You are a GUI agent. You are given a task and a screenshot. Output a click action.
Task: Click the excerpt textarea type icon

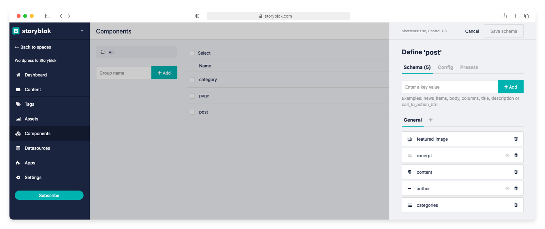[x=410, y=156]
